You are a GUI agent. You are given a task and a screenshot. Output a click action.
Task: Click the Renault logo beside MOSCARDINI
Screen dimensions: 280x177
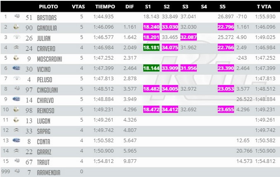click(x=16, y=58)
